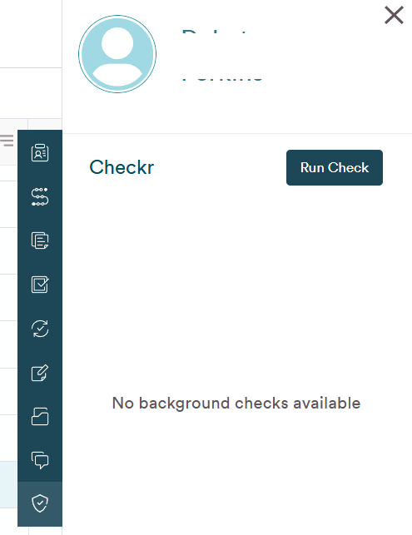
Task: Open the edit note pencil icon
Action: 40,373
